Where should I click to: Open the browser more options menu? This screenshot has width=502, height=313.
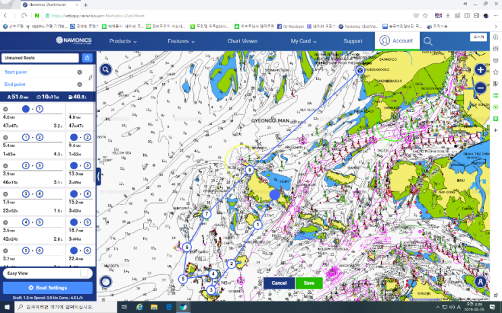[x=496, y=16]
